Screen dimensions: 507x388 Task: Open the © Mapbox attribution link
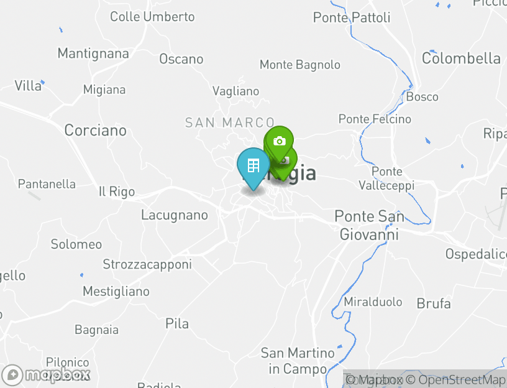pos(374,379)
